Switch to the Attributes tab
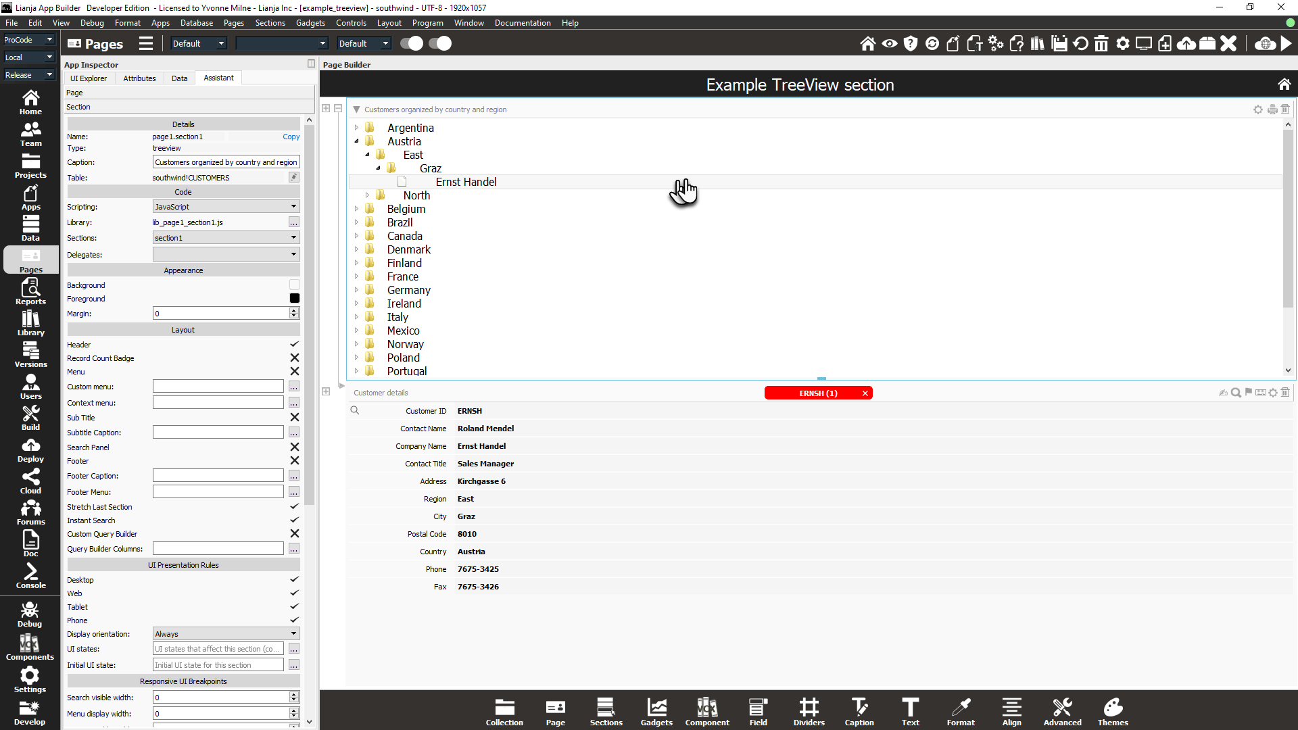The width and height of the screenshot is (1298, 730). [x=139, y=78]
